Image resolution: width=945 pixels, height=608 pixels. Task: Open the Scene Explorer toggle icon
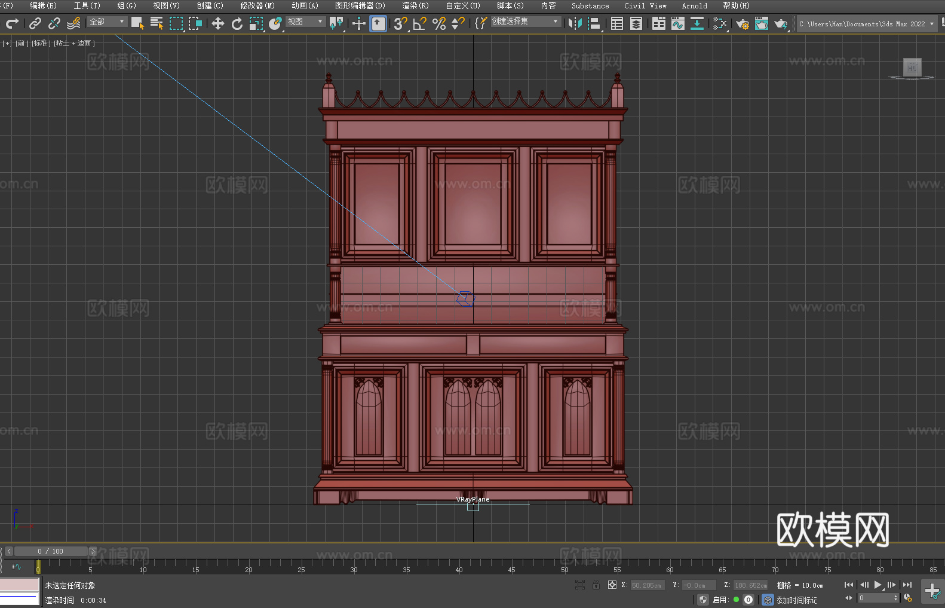617,23
